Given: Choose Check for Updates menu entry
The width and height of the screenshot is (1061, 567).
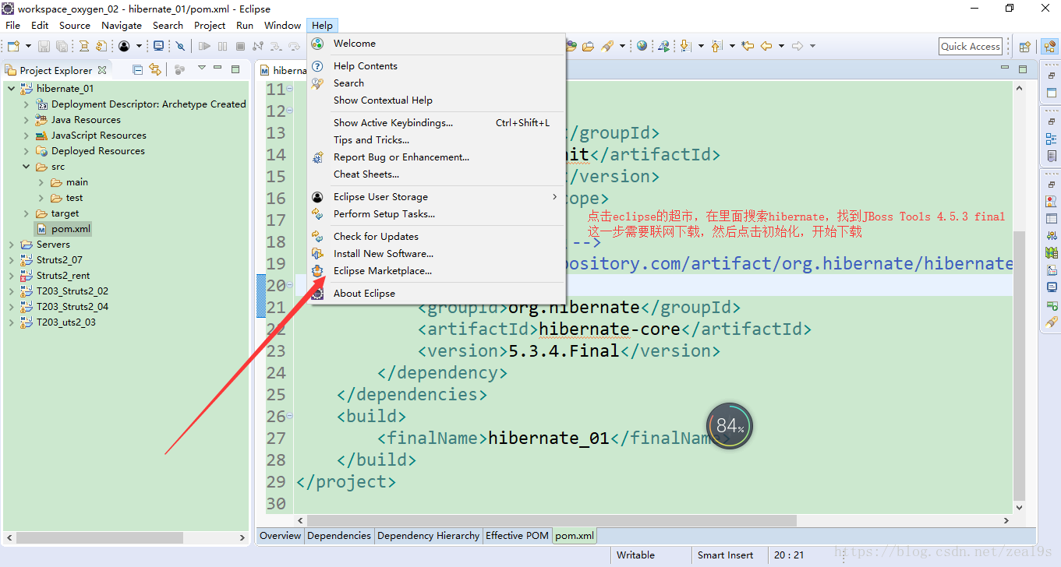Looking at the screenshot, I should pos(436,237).
